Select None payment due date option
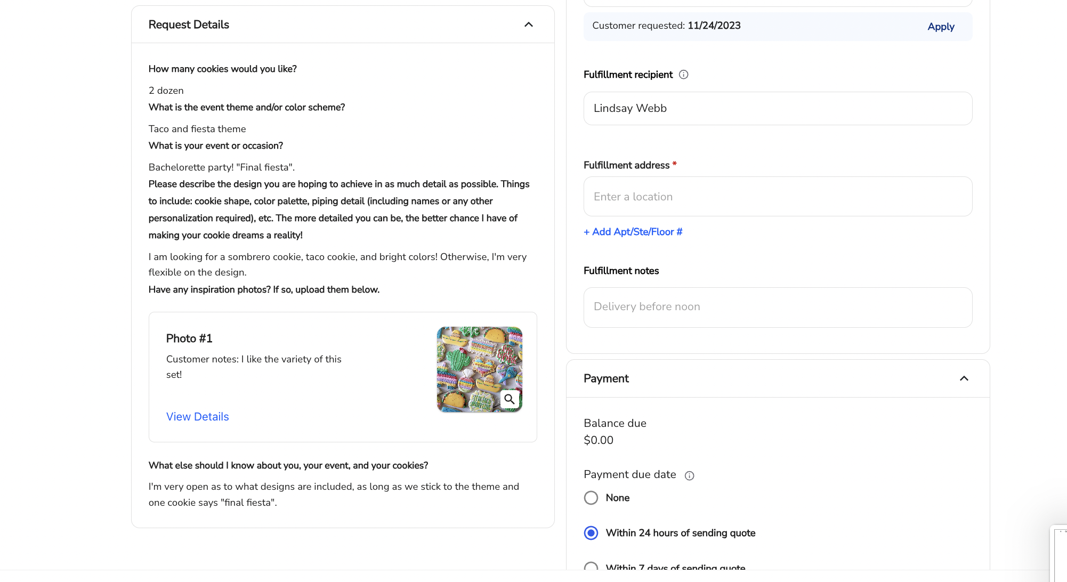The image size is (1067, 582). 591,498
